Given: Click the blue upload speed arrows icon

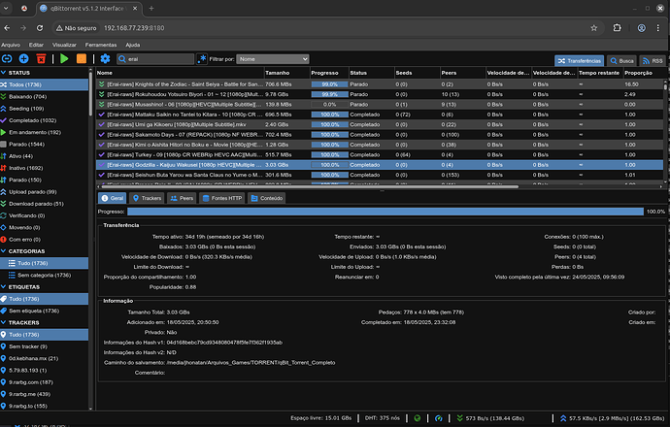Looking at the screenshot, I should 563,418.
